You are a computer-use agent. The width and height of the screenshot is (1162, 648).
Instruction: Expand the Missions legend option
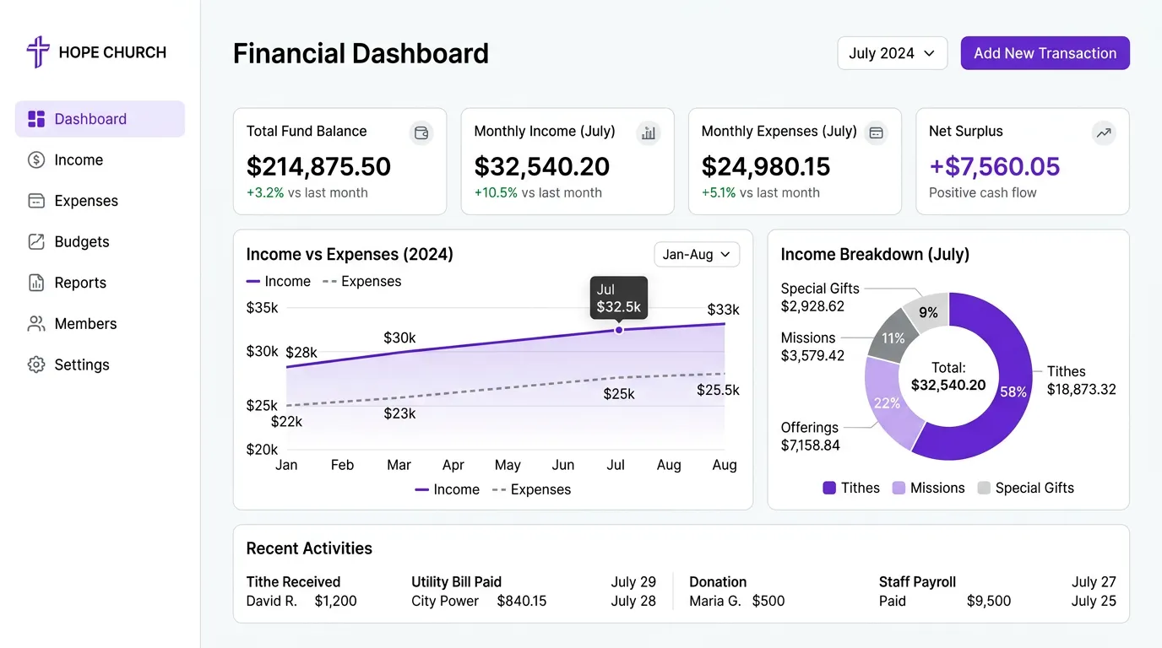(x=928, y=488)
